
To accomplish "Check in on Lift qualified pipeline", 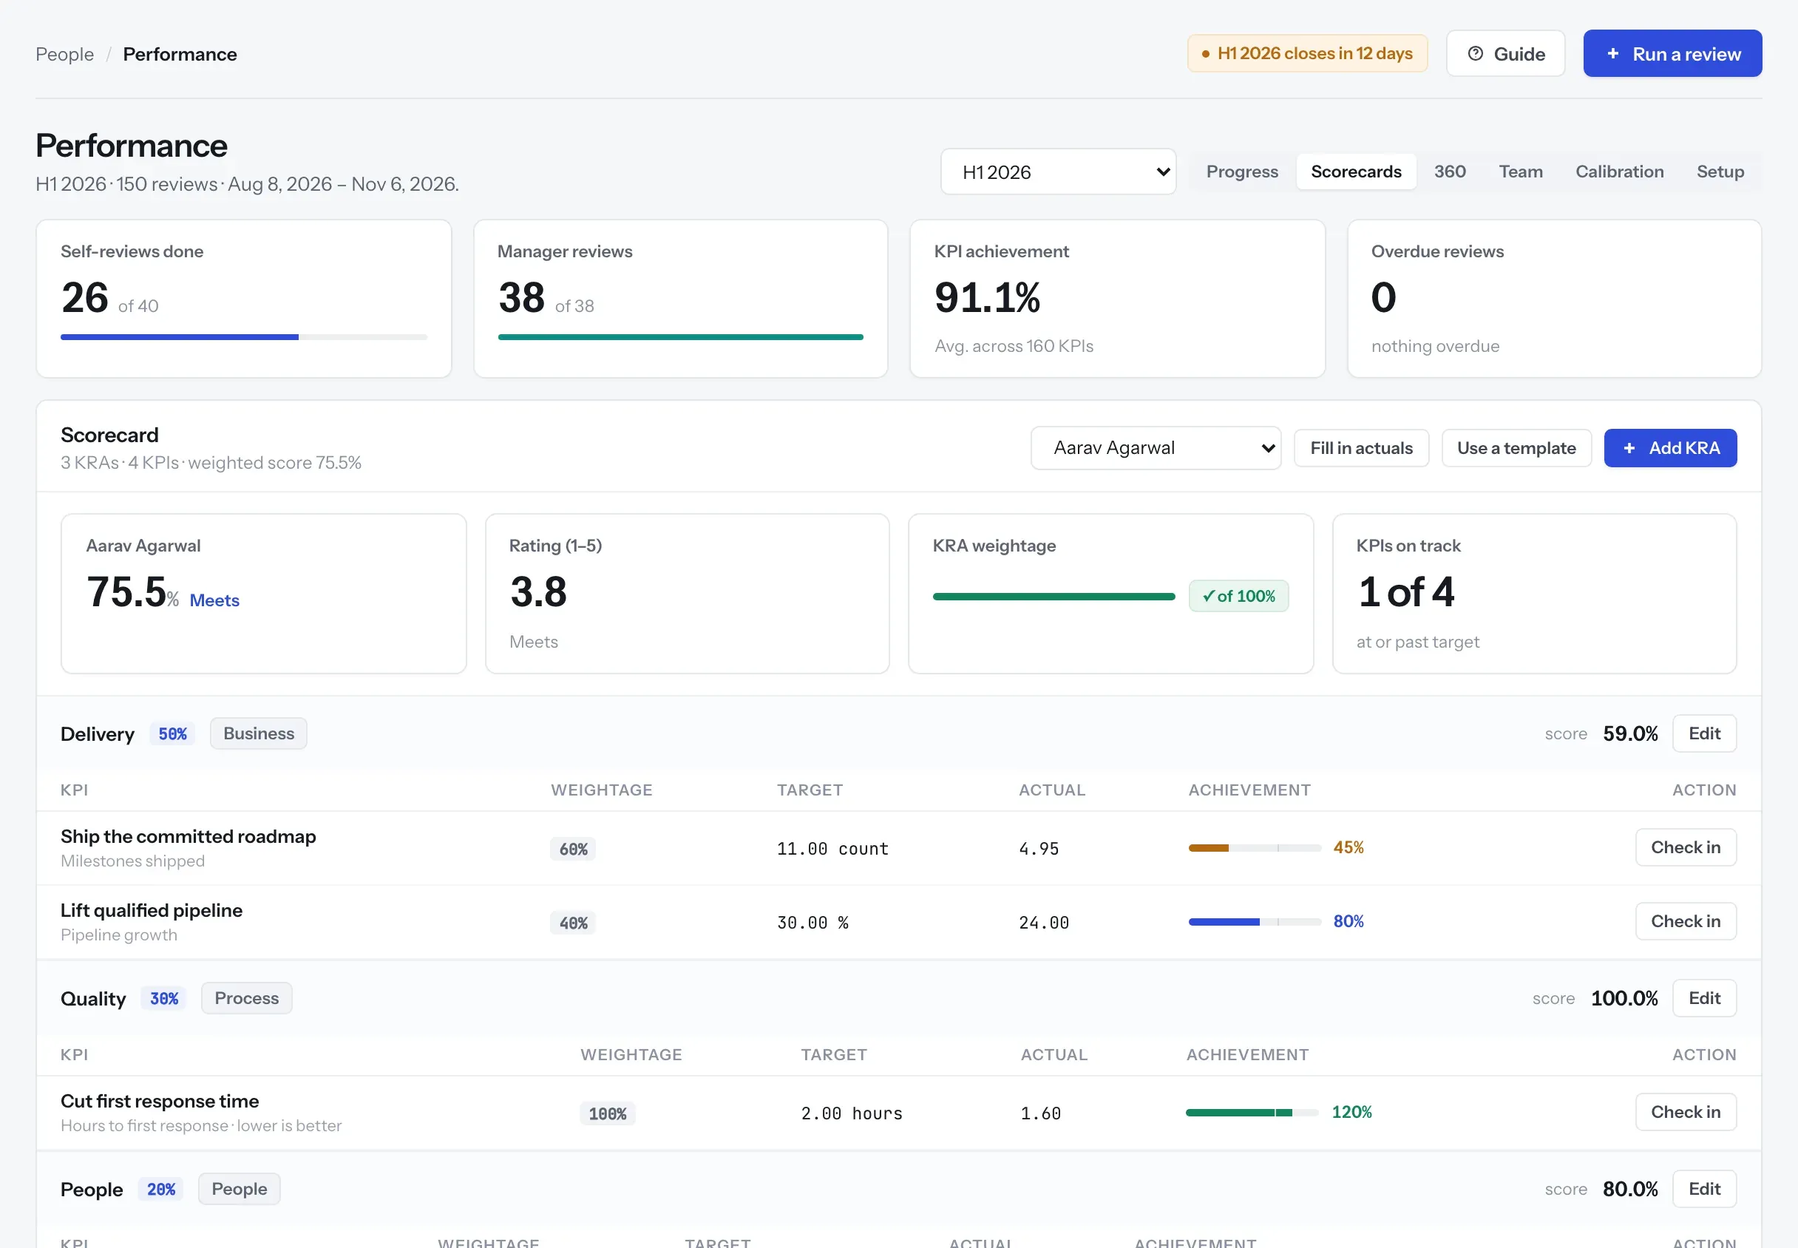I will 1686,921.
